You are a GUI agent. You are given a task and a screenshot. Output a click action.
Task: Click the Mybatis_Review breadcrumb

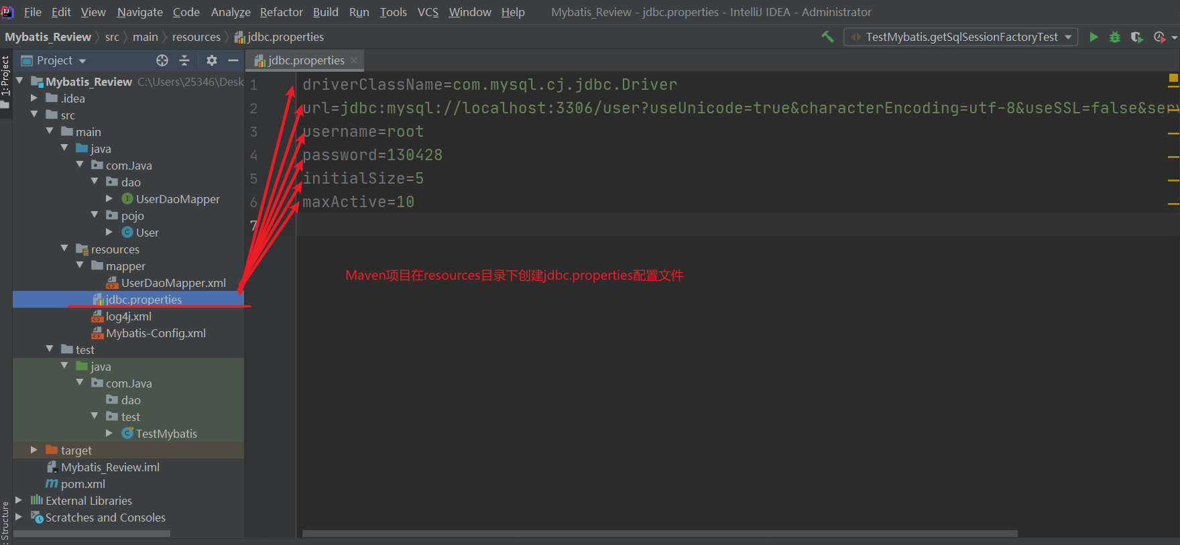point(48,37)
